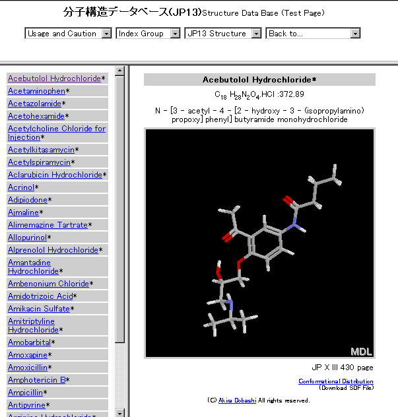Open the Amphotericin B link
Screen dimensions: 398x417
pyautogui.click(x=36, y=380)
